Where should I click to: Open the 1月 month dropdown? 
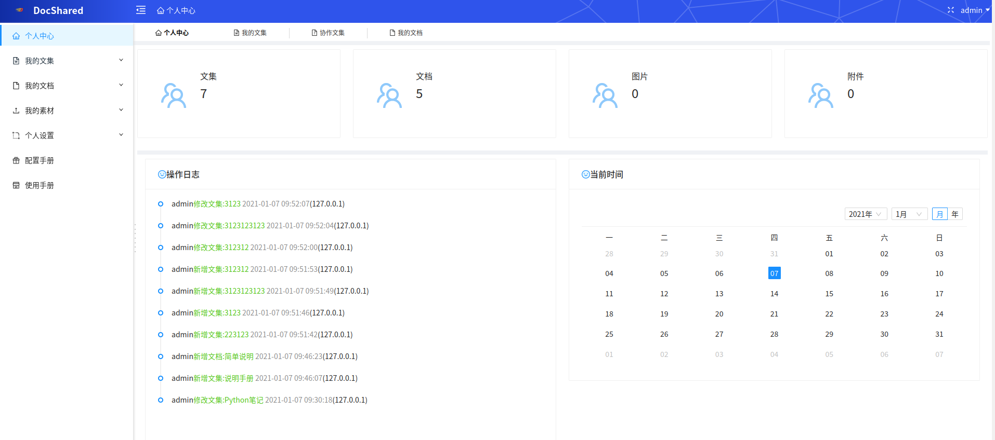pyautogui.click(x=909, y=214)
